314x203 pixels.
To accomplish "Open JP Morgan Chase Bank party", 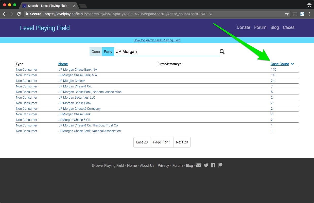I will coord(75,103).
